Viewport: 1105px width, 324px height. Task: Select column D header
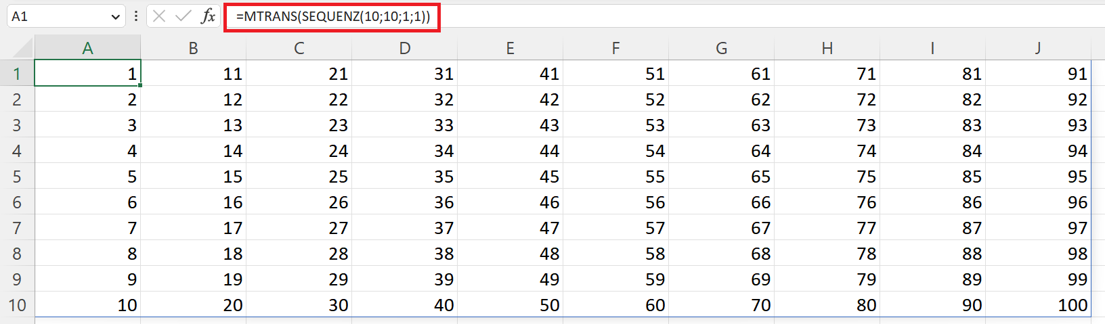pos(404,48)
